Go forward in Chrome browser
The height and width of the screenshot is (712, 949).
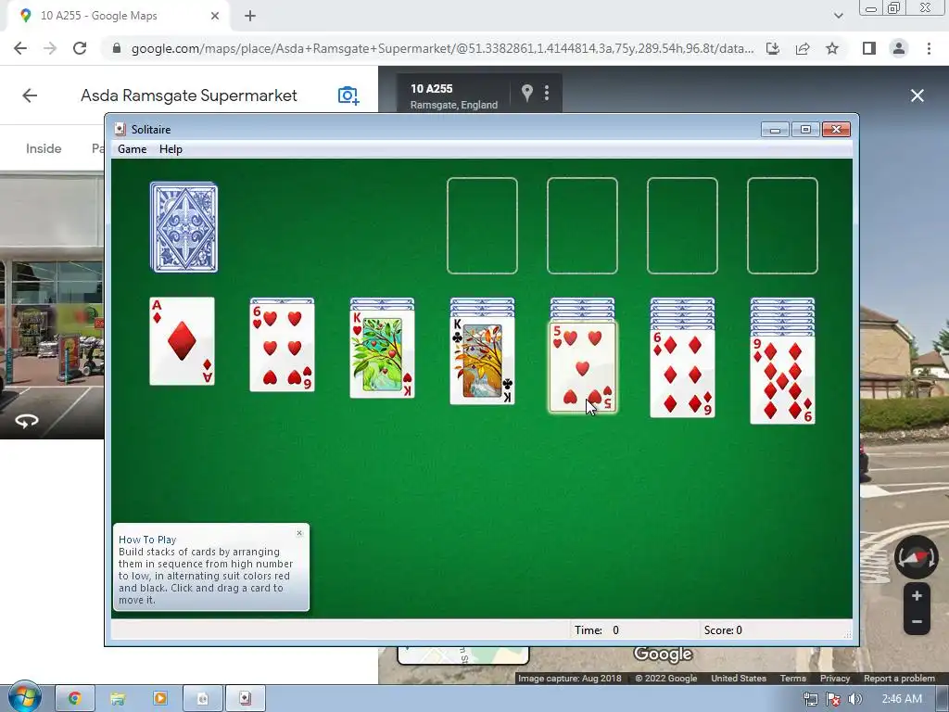(x=50, y=48)
